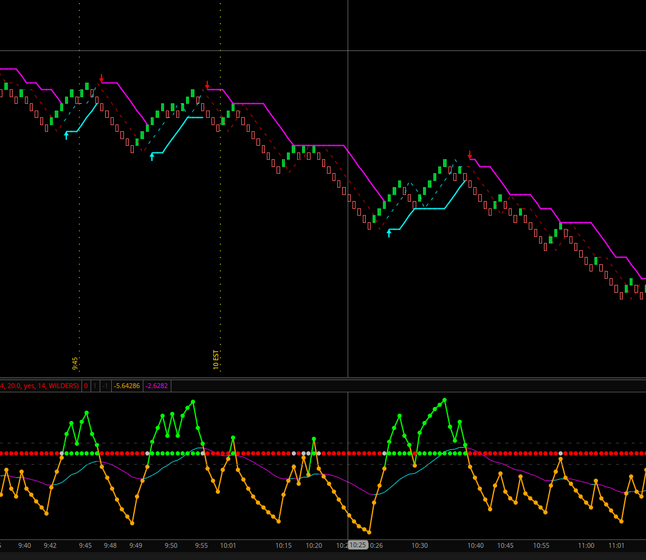Click the 10 EST vertical time label
Image resolution: width=646 pixels, height=560 pixels.
(x=216, y=360)
